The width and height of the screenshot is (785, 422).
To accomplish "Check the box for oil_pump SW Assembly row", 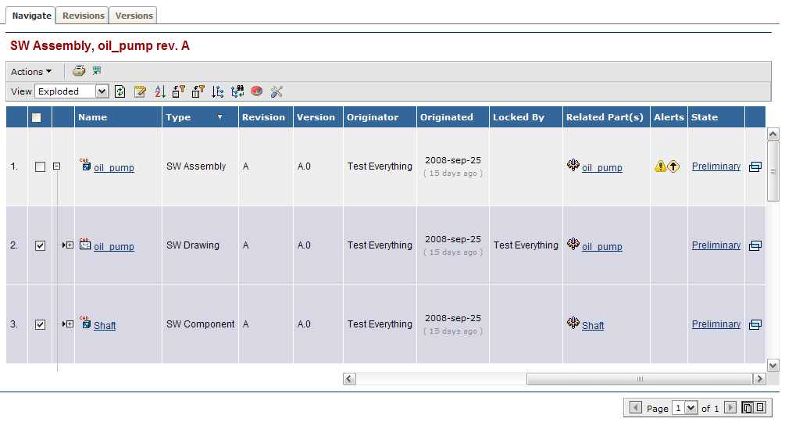I will coord(41,166).
